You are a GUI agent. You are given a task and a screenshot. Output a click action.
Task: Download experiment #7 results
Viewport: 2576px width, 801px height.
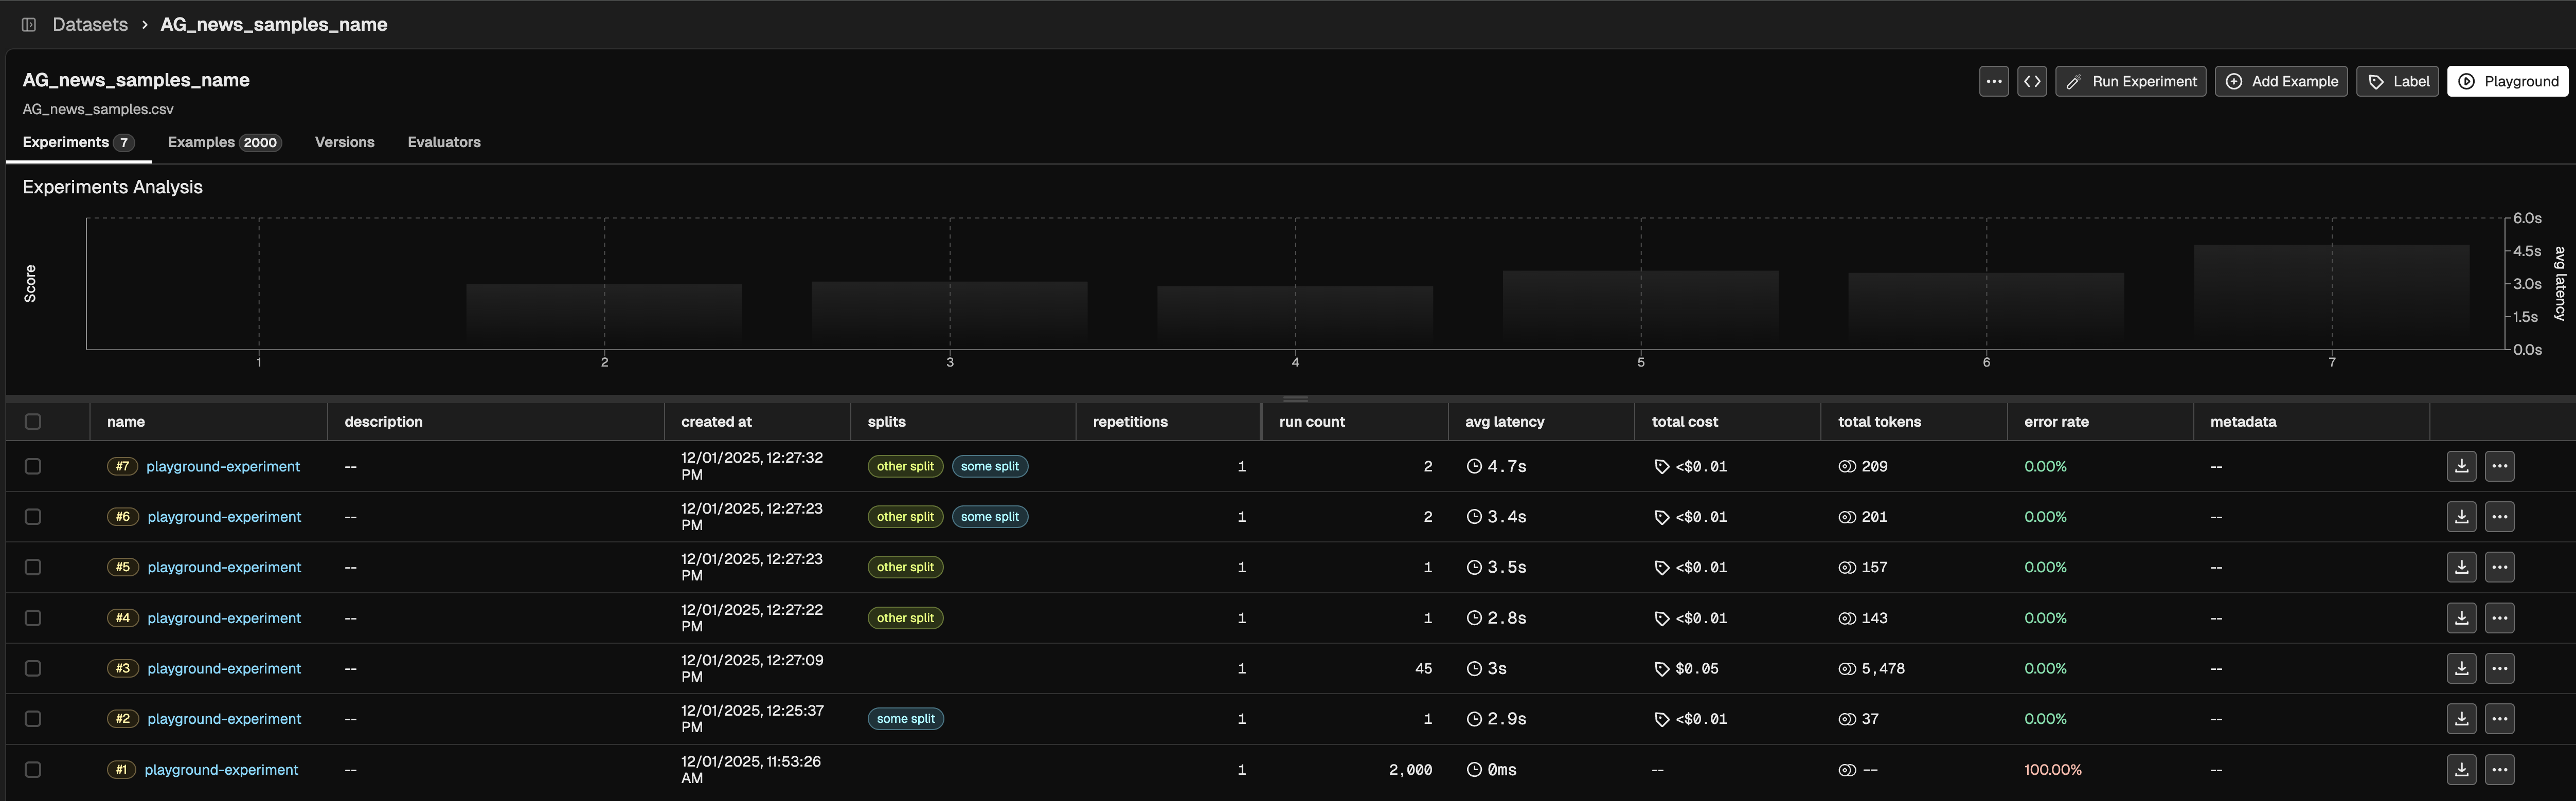point(2461,466)
